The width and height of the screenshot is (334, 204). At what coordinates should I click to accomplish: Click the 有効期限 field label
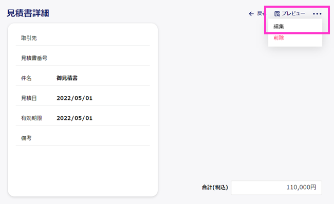tap(31, 118)
